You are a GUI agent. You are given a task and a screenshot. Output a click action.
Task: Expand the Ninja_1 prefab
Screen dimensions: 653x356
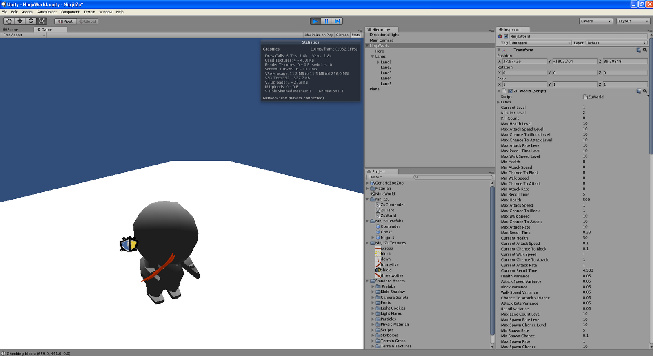(373, 237)
